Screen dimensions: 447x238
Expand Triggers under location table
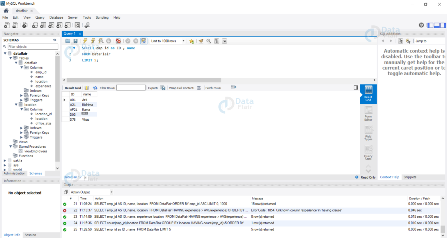coord(22,137)
